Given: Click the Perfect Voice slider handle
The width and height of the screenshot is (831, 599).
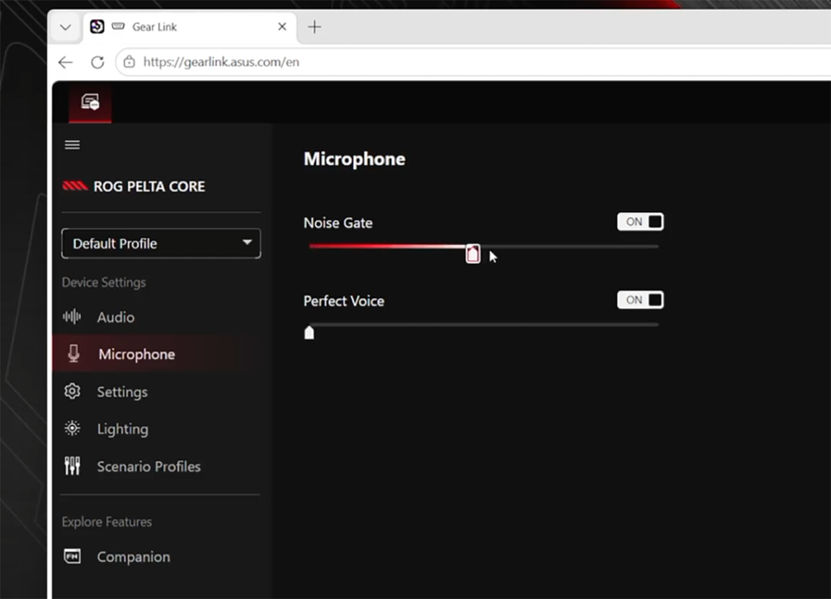Looking at the screenshot, I should coord(309,332).
